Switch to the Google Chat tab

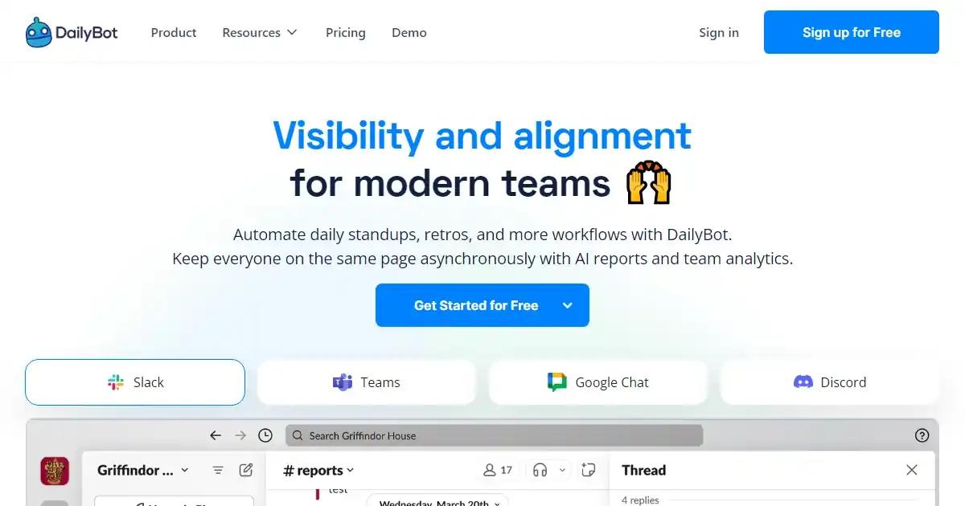[598, 382]
